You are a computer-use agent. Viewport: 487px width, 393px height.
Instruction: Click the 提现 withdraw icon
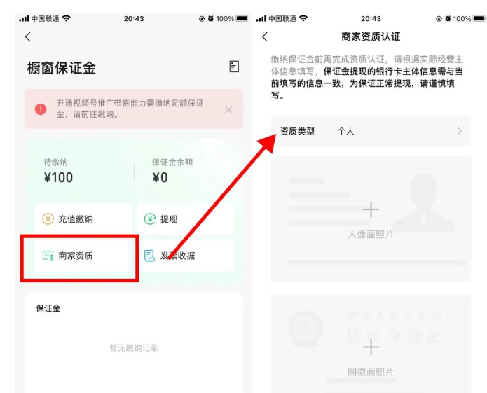(x=149, y=219)
